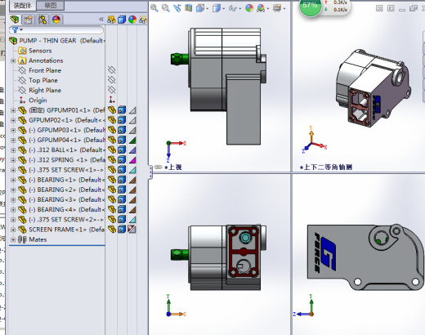This screenshot has height=335, width=425.
Task: Open the View Orientation dropdown arrow
Action: click(208, 9)
